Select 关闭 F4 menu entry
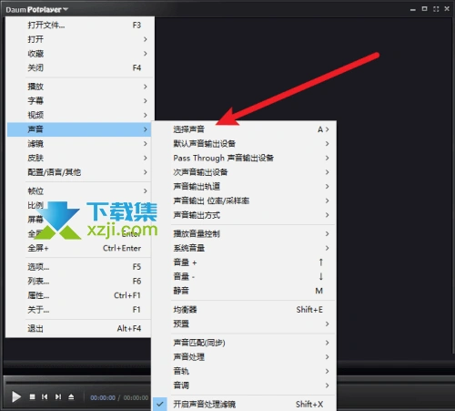The image size is (455, 411). click(x=79, y=67)
